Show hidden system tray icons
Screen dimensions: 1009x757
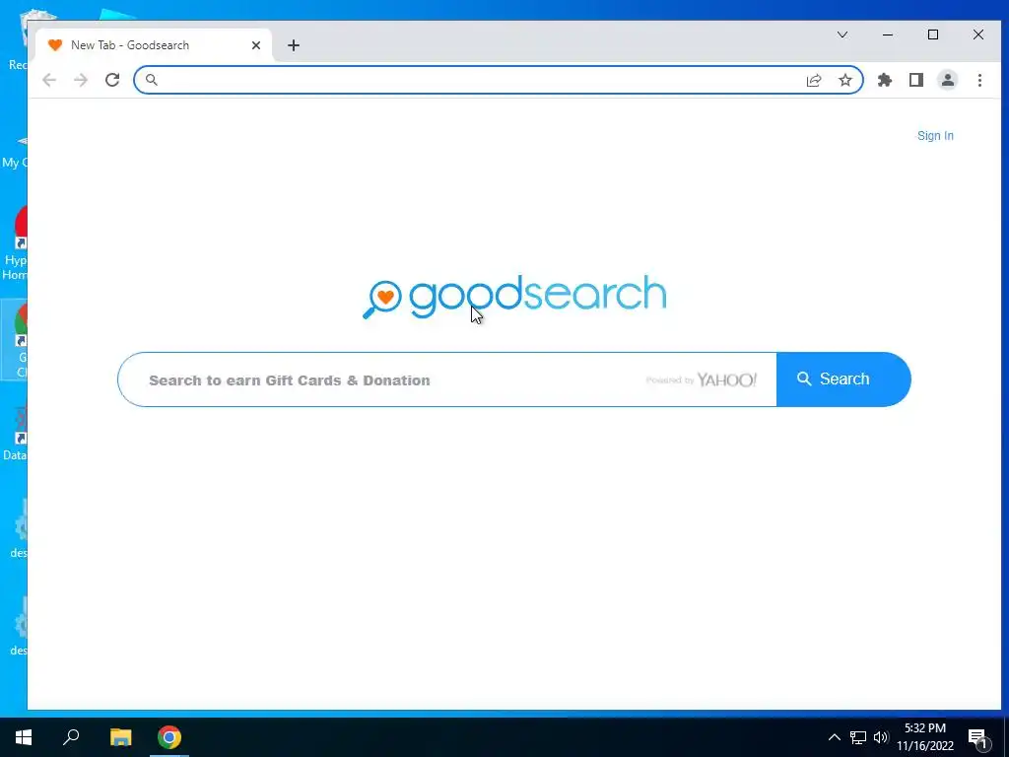pos(834,737)
